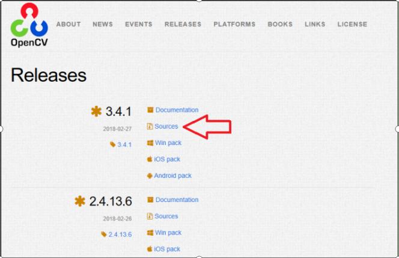Click the orange star beside version 2.4.13.6
The width and height of the screenshot is (399, 258).
pos(80,201)
